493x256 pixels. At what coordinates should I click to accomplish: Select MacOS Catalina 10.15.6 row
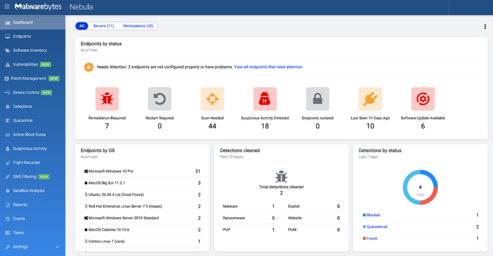pyautogui.click(x=142, y=230)
